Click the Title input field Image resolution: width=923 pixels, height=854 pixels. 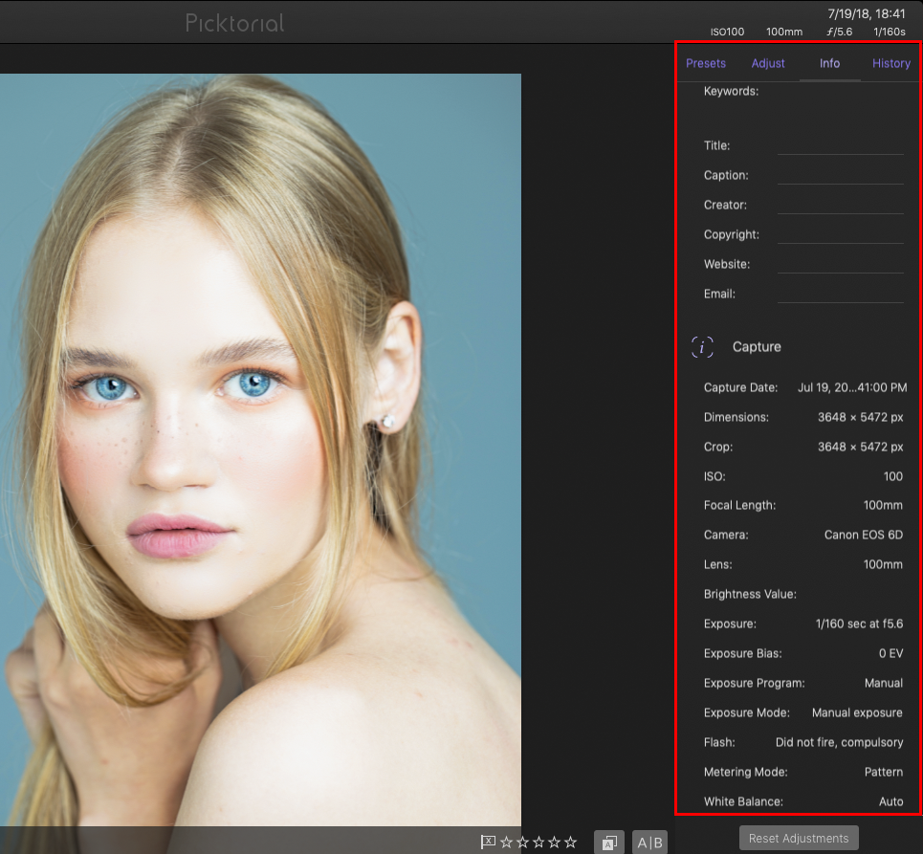pos(840,145)
